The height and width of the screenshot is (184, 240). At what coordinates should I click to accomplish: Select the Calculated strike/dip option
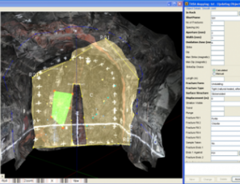coord(214,70)
